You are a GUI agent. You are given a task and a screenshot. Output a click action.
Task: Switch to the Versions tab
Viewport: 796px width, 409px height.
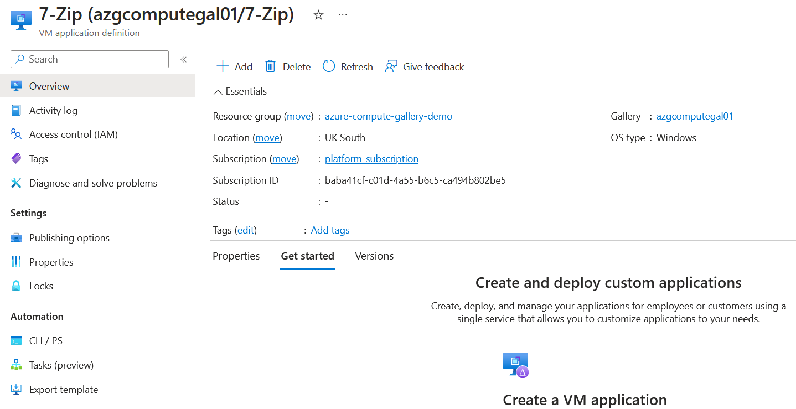[x=374, y=256]
